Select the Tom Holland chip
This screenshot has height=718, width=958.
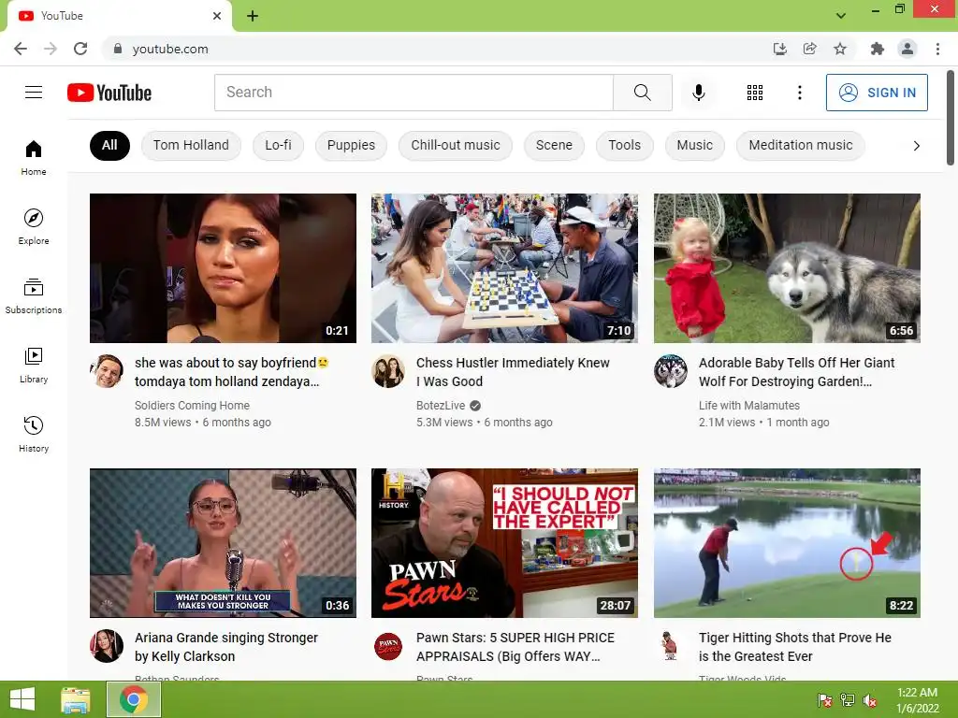pos(191,145)
